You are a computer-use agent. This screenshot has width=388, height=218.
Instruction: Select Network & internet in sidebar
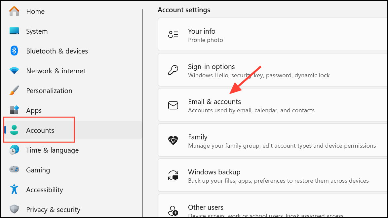pos(56,71)
